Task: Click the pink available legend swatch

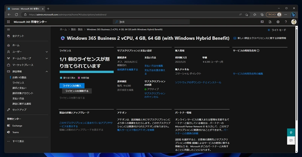Action: coord(79,78)
